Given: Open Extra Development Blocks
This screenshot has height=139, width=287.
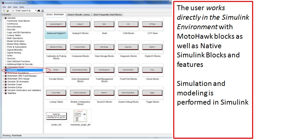Looking at the screenshot, I should pyautogui.click(x=80, y=70).
